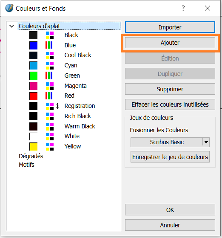
Task: Click the RGB icon beside Green
Action: tap(49, 75)
